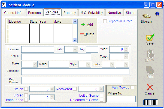Click vehicle list scroll down arrow
164x109 pixels.
75,40
